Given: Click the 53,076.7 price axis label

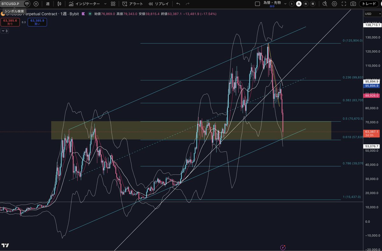Looking at the screenshot, I should pos(371,146).
